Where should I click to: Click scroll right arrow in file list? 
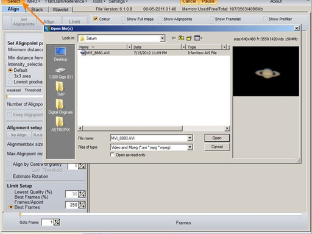click(x=227, y=128)
